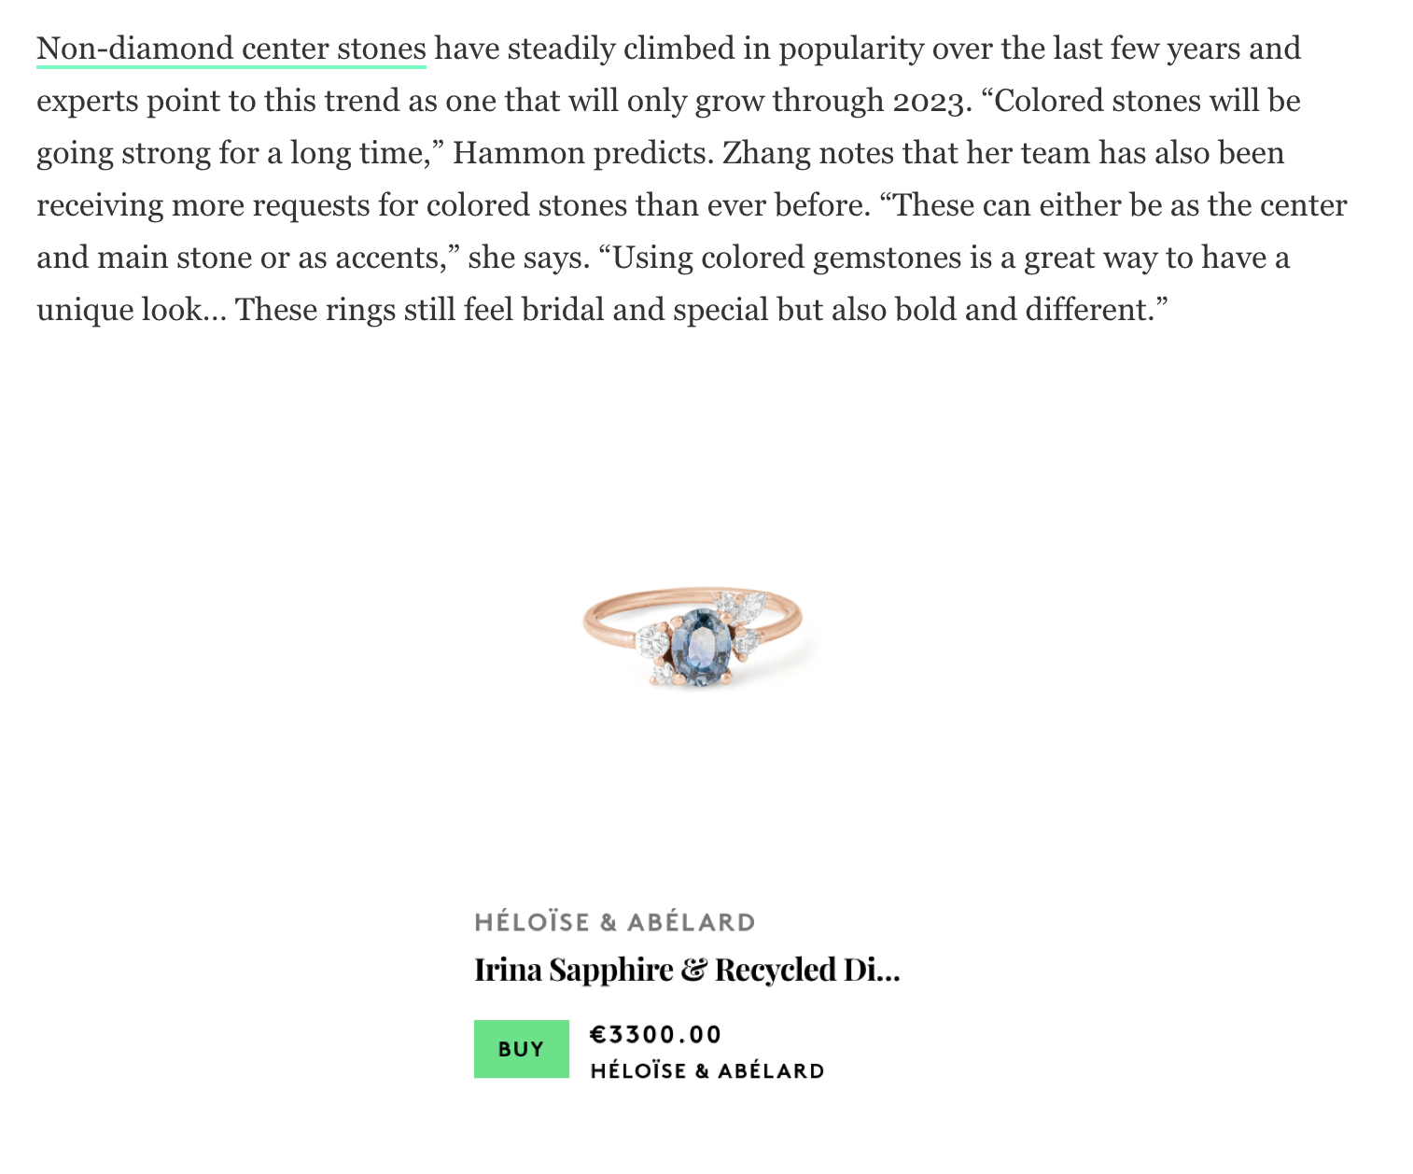The image size is (1413, 1174).
Task: Click the marquise diamond cluster on the ring
Action: click(x=743, y=607)
